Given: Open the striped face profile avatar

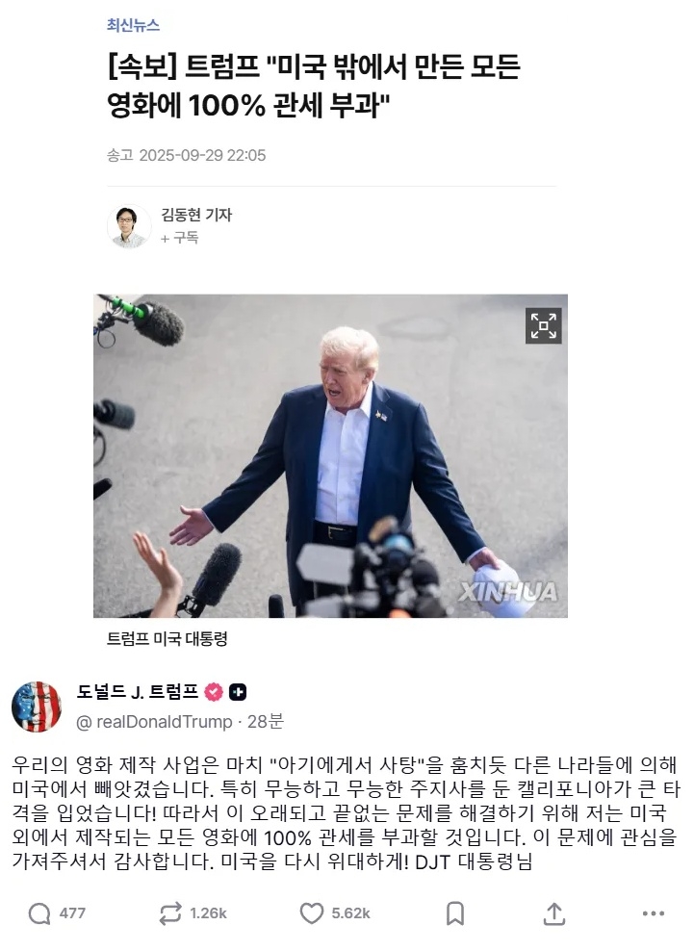Looking at the screenshot, I should tap(37, 707).
